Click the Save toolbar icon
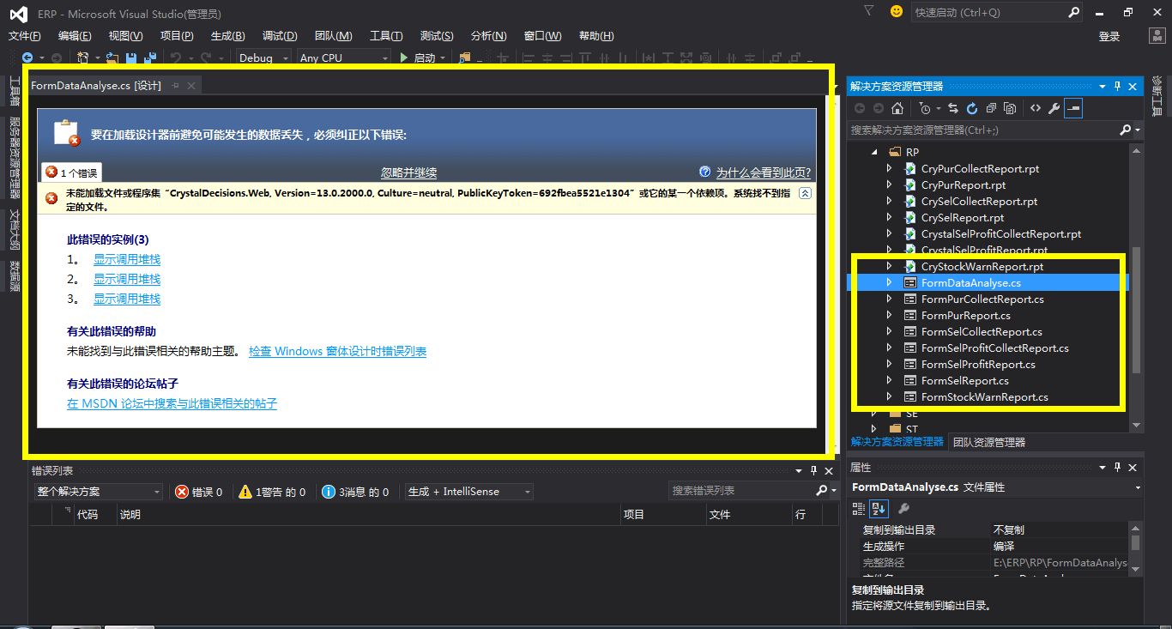The image size is (1172, 629). coord(131,57)
